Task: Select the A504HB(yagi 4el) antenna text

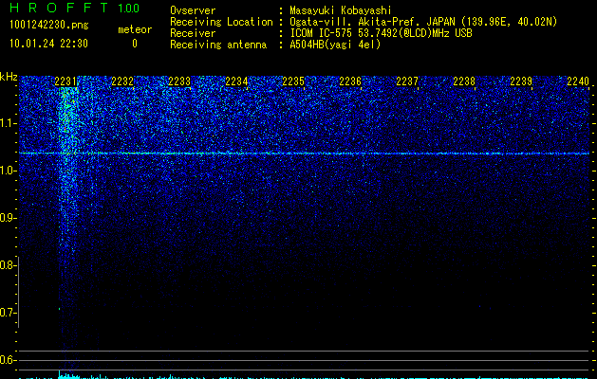Action: (335, 45)
